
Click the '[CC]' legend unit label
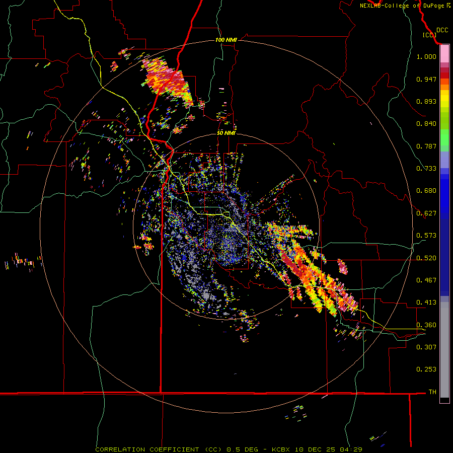429,35
